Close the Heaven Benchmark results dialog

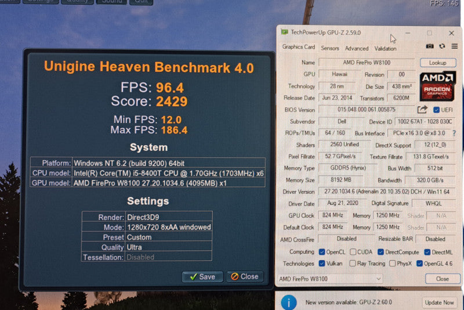[245, 276]
